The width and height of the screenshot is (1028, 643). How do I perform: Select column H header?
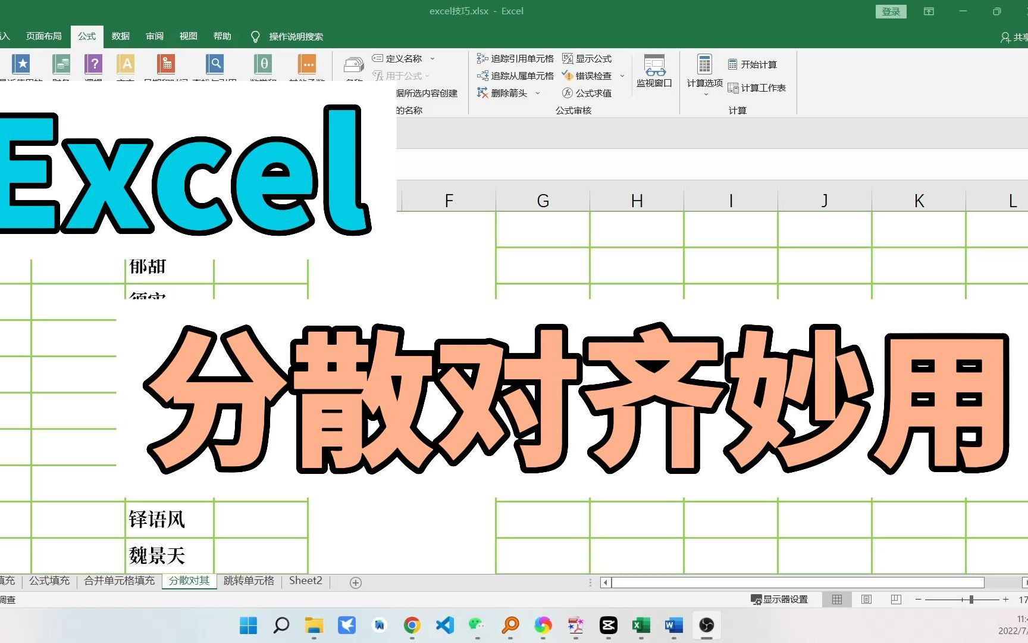[637, 201]
